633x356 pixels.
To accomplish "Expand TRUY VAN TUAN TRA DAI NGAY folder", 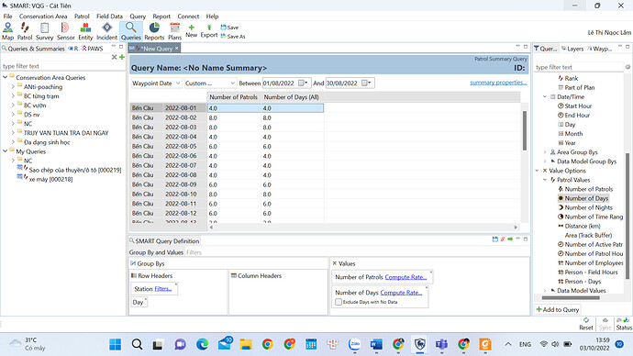I will click(x=13, y=133).
